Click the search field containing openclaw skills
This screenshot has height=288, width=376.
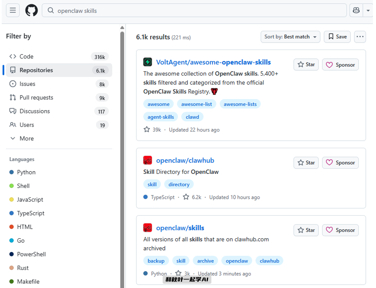[193, 11]
